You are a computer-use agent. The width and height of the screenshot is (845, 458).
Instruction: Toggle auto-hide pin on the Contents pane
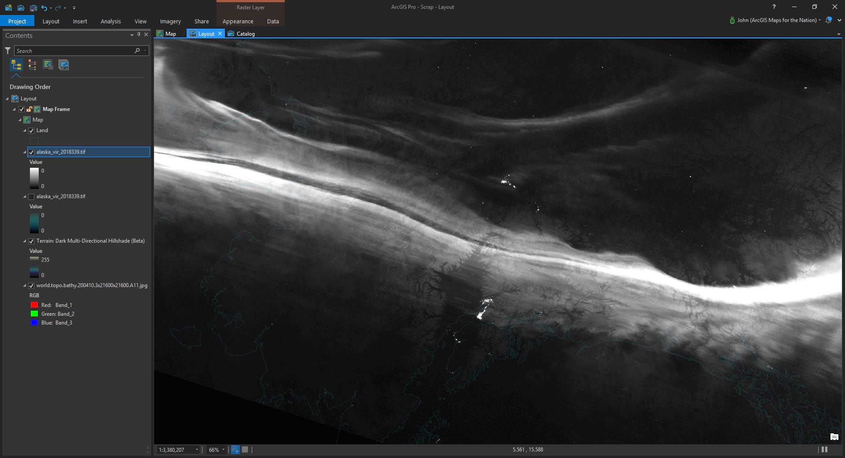click(139, 34)
